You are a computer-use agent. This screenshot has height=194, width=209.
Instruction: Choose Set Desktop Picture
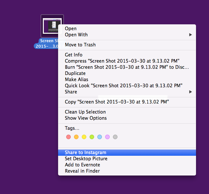127,159
